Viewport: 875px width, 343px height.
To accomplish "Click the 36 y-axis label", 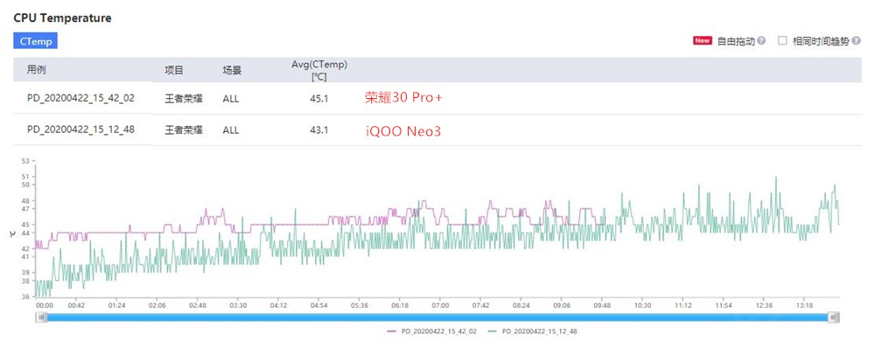I will [x=25, y=297].
